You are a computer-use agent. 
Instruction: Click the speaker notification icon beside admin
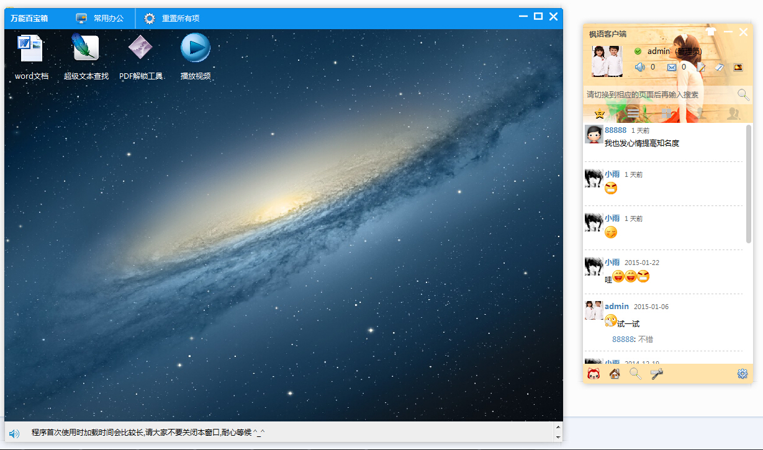(x=639, y=67)
